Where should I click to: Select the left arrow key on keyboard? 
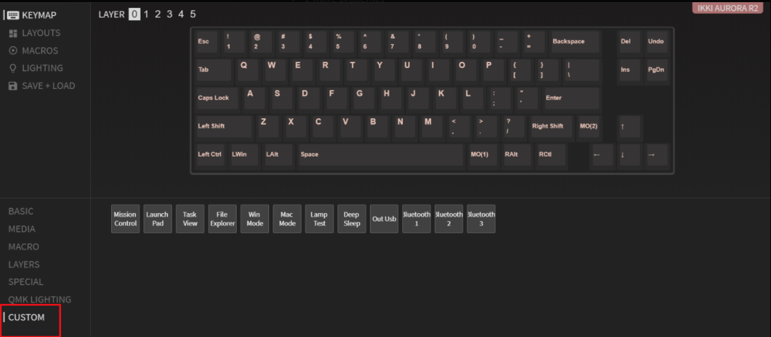coord(602,155)
